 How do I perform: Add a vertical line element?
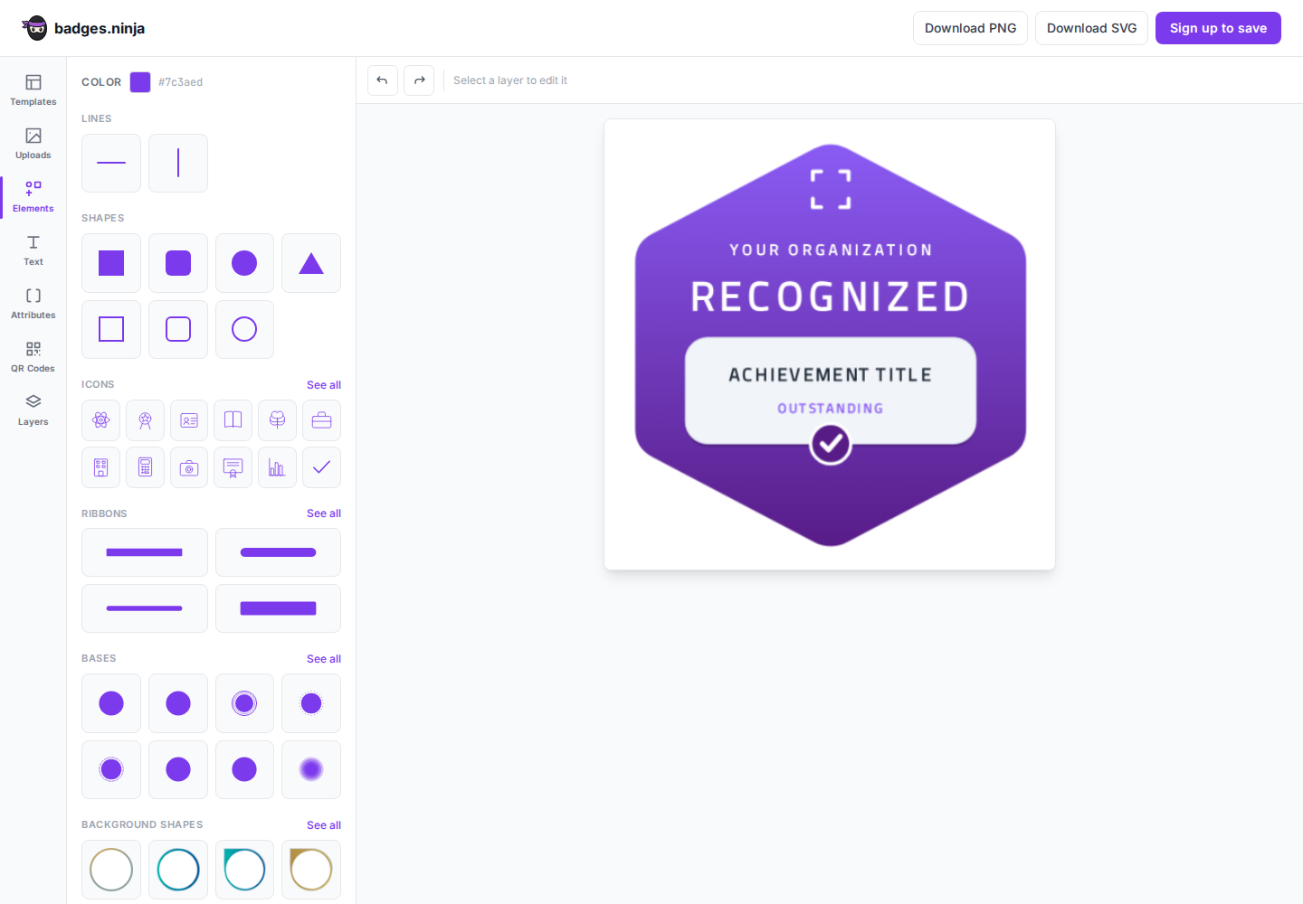pos(178,163)
